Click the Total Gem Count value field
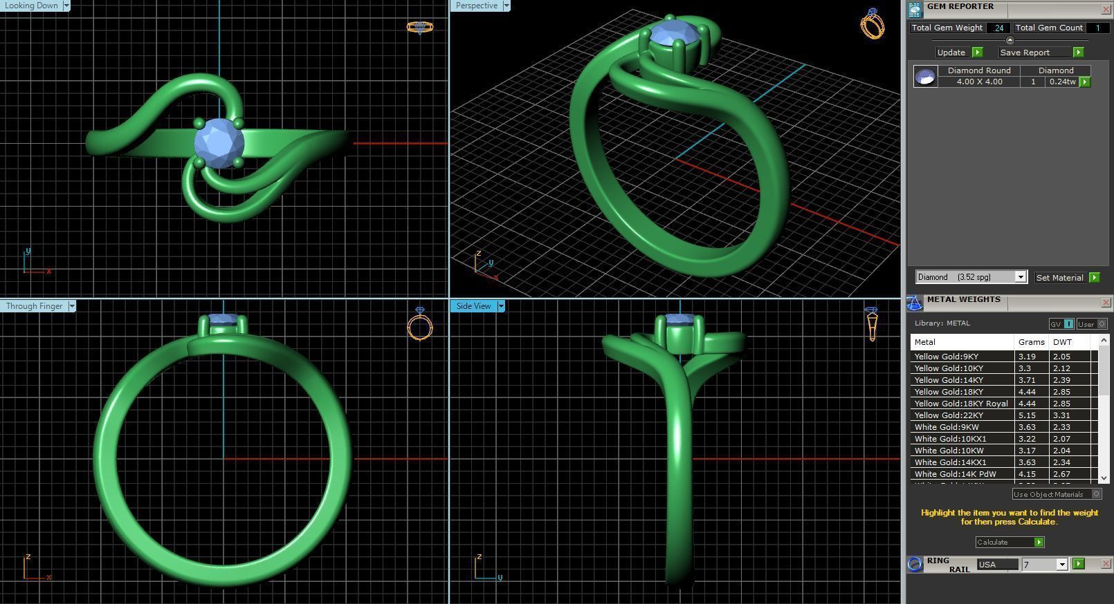This screenshot has width=1114, height=604. 1097,28
